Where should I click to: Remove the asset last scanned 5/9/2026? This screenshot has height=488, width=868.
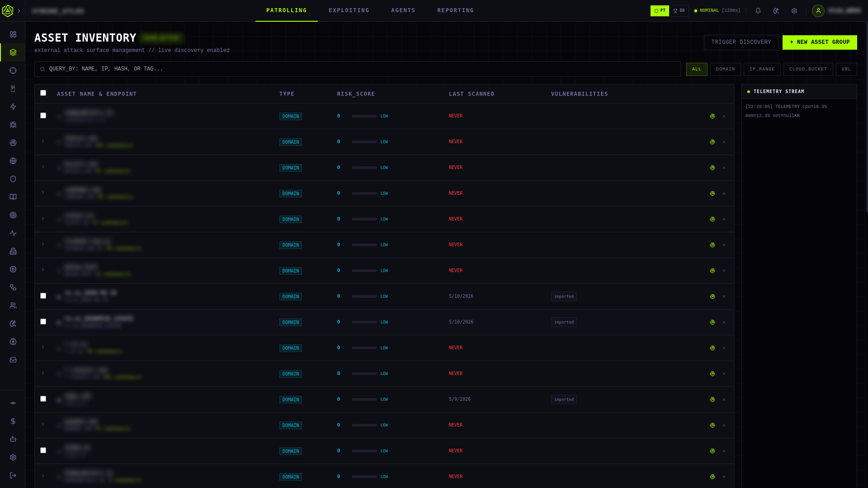pyautogui.click(x=724, y=399)
